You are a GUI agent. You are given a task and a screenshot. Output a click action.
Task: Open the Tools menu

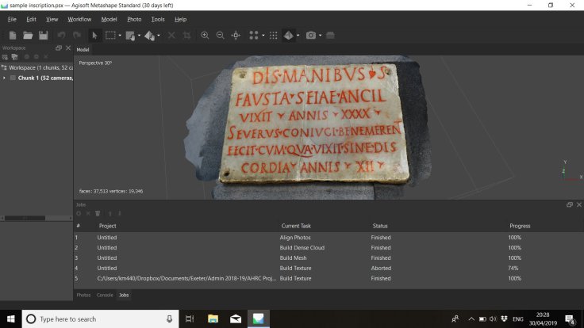pos(158,19)
